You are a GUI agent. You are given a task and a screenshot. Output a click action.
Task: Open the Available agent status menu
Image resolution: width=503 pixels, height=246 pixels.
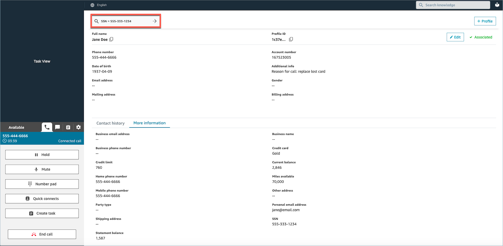click(x=16, y=127)
